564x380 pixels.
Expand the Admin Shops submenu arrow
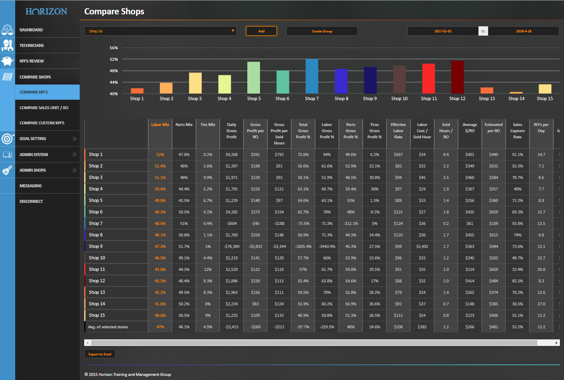[x=75, y=170]
